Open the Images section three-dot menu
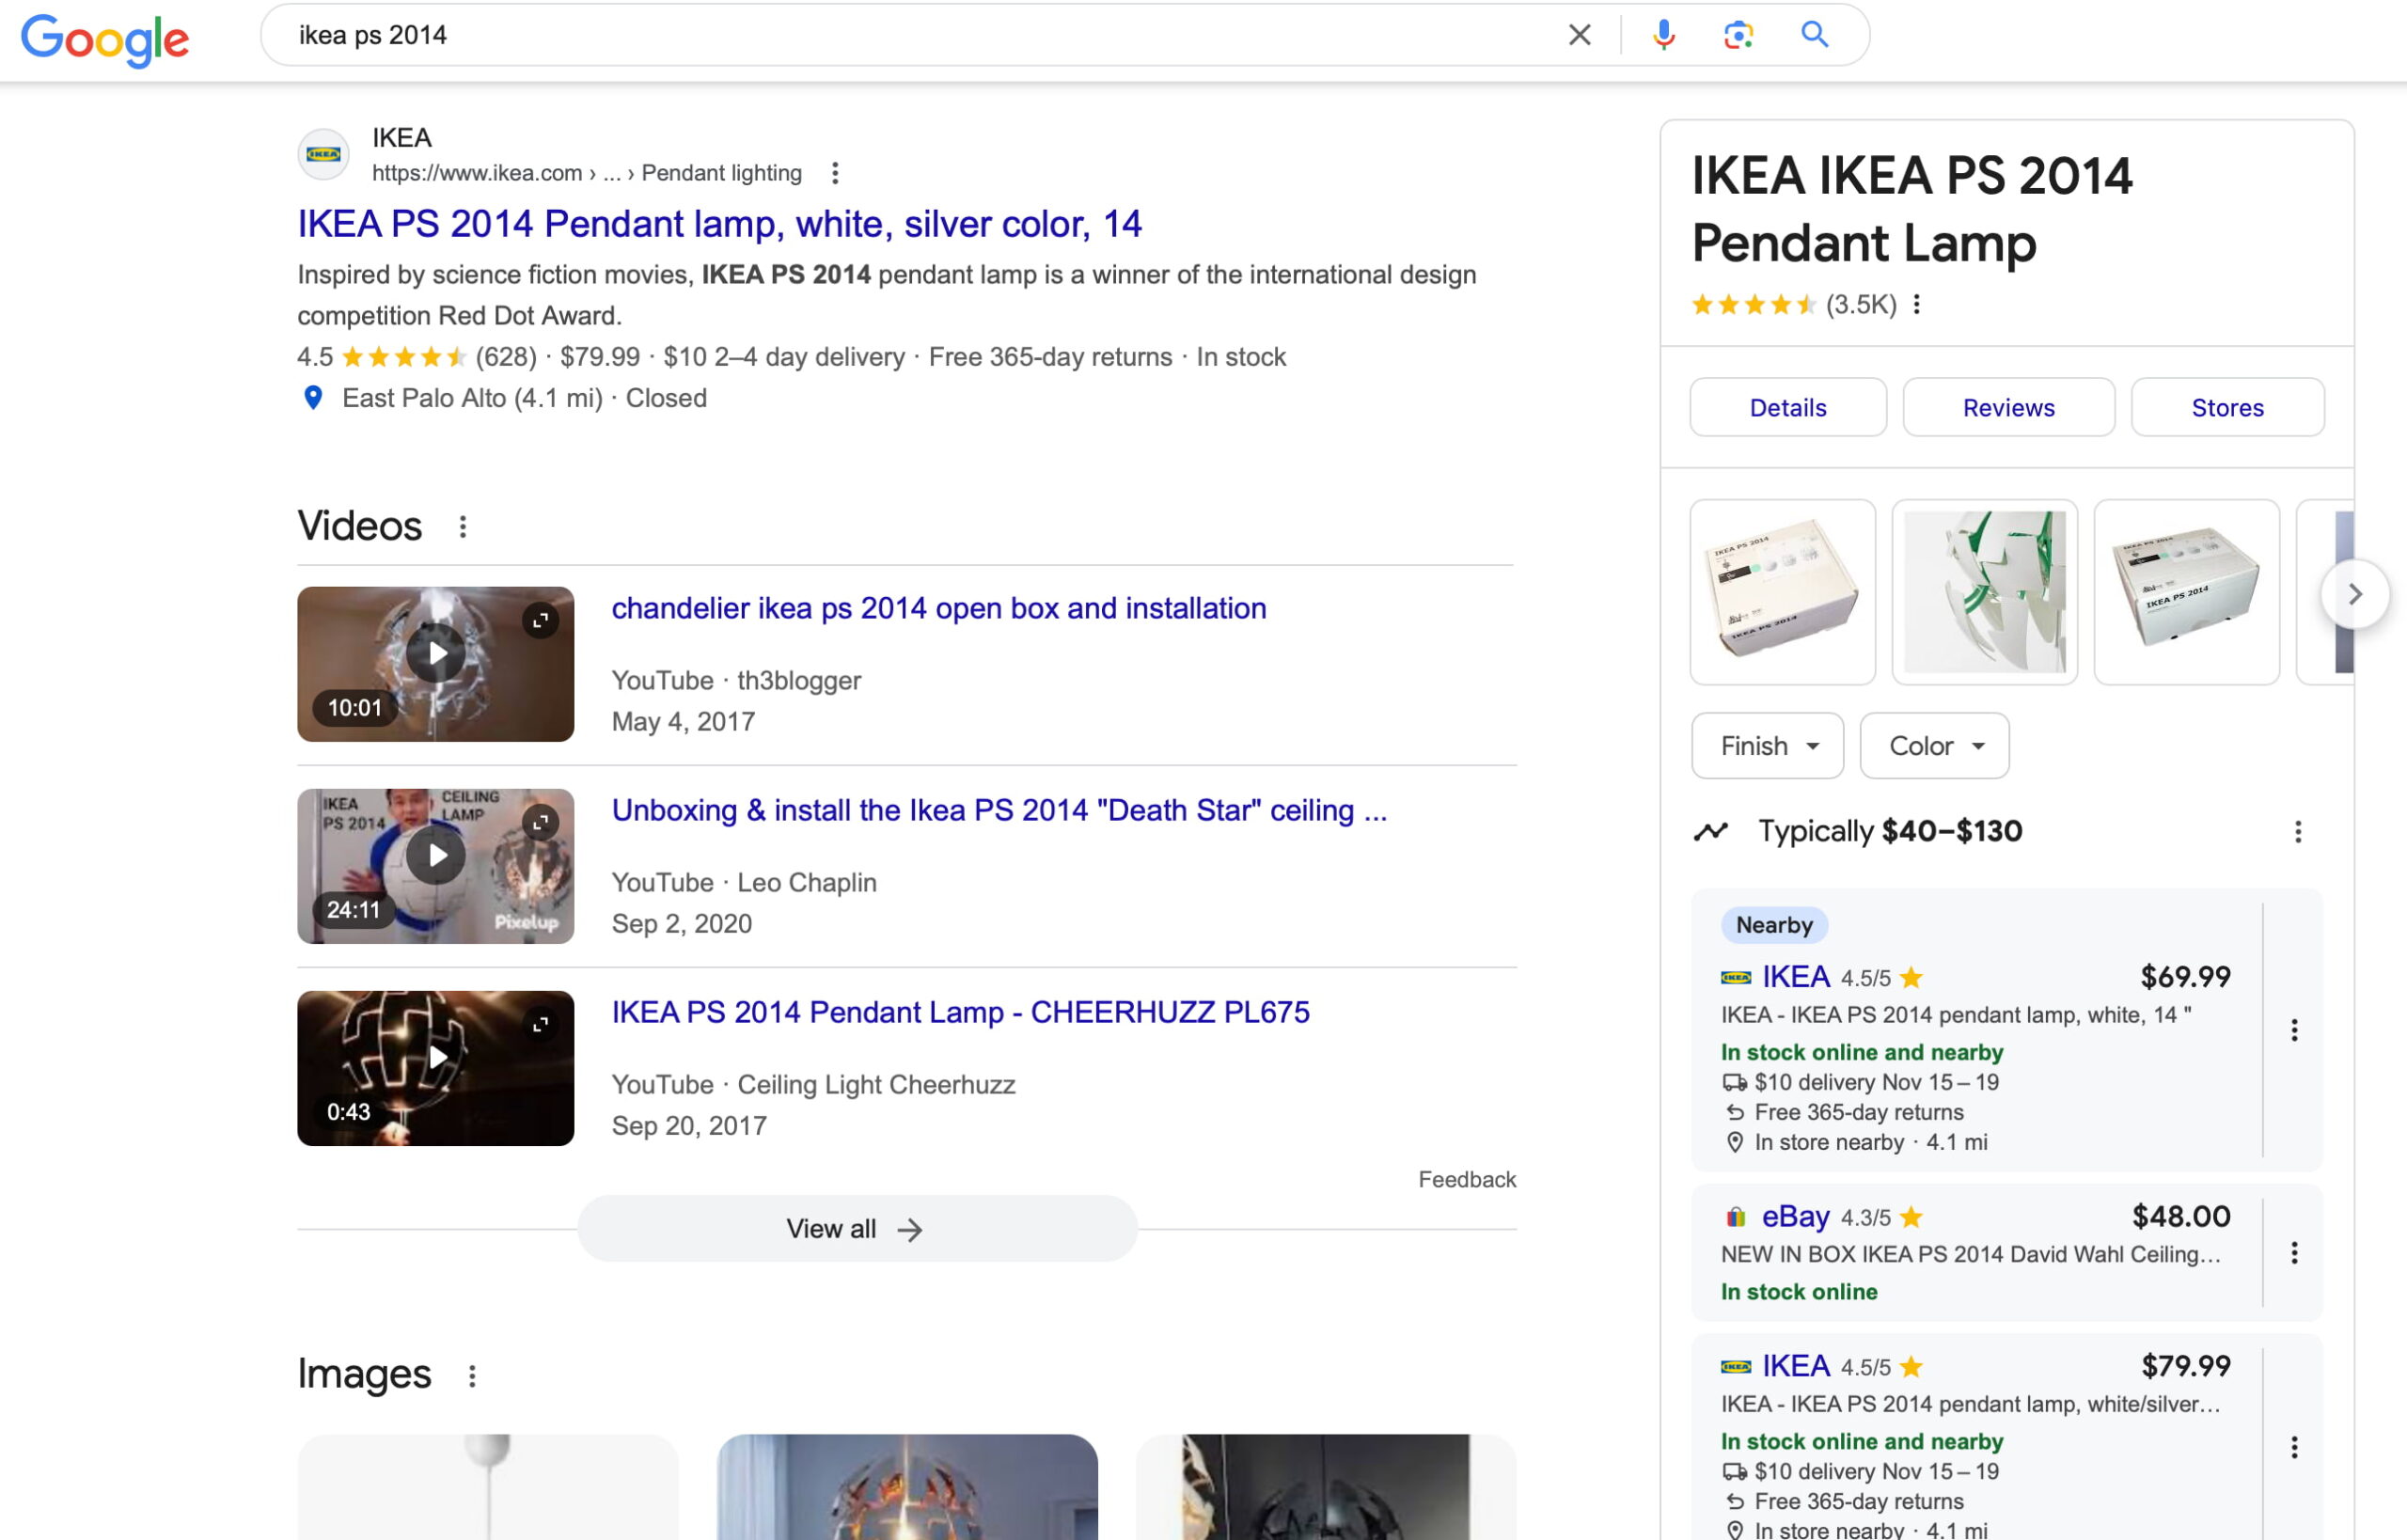Screen dimensions: 2407x1540 [x=472, y=1376]
